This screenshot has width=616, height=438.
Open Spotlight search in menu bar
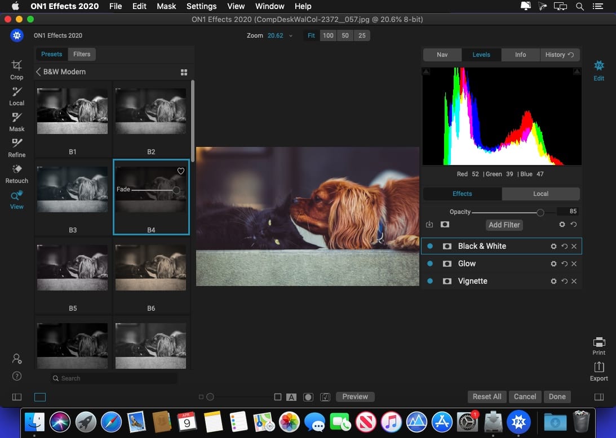pos(579,6)
